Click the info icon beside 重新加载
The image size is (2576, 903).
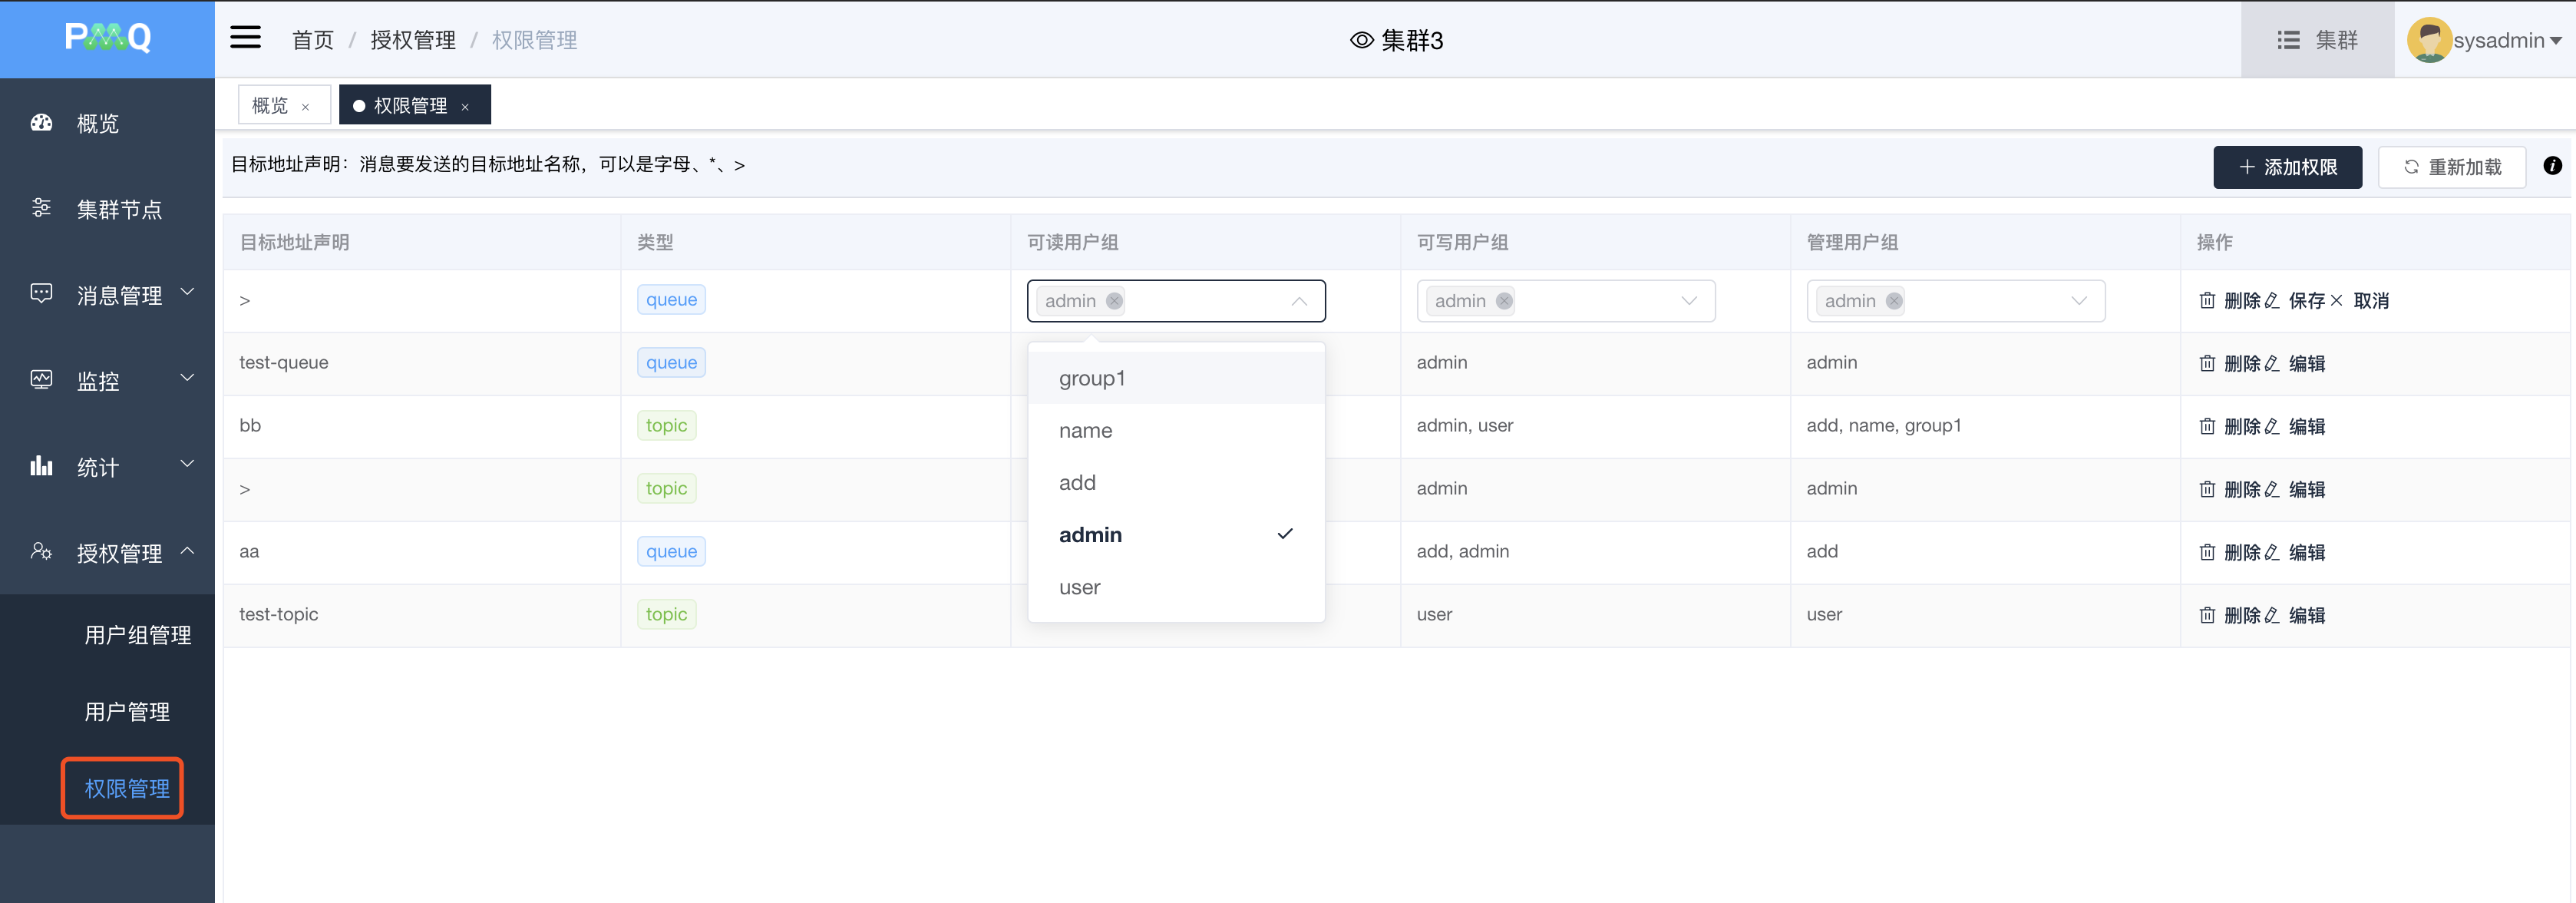coord(2552,166)
